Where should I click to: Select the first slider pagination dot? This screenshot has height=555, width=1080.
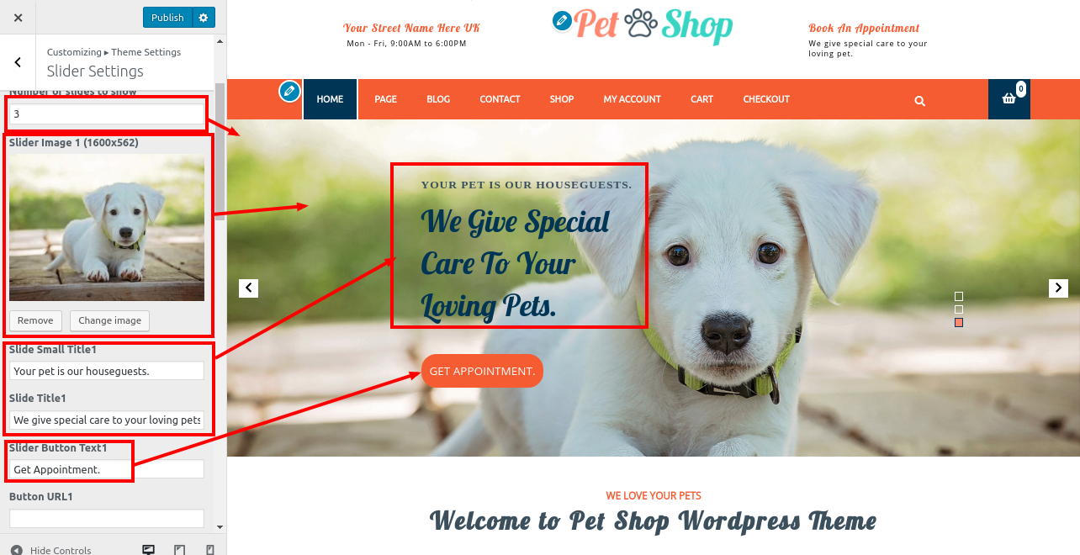coord(959,296)
